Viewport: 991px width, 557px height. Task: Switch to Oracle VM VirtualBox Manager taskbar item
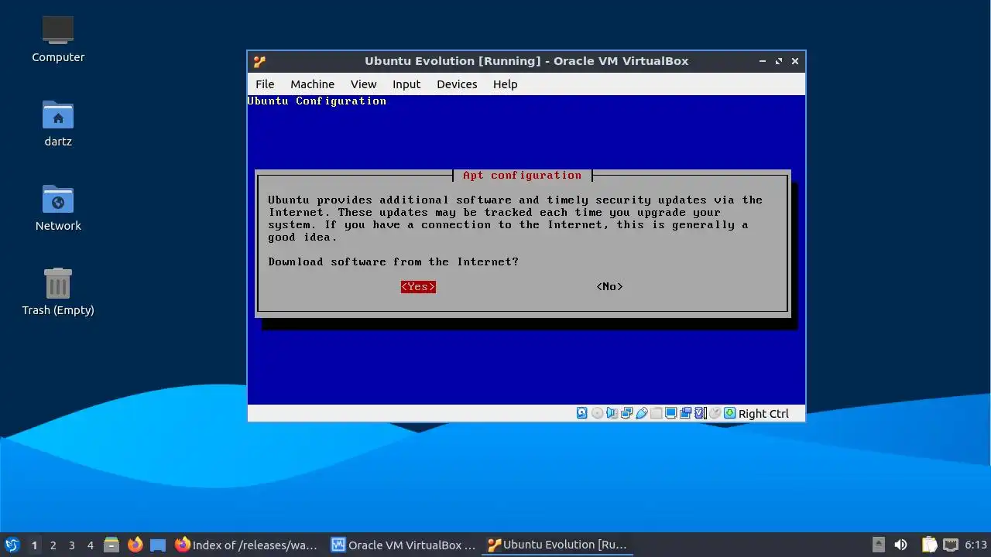(403, 545)
